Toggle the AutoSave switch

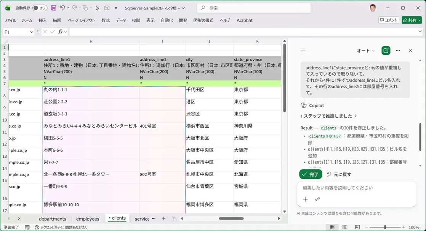click(40, 8)
